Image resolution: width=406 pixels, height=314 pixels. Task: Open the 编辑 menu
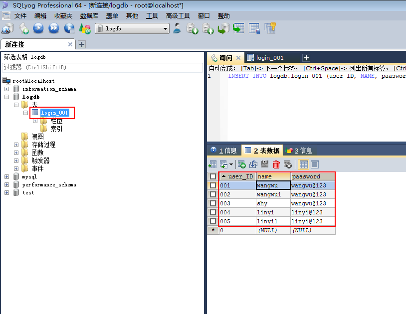(x=40, y=16)
